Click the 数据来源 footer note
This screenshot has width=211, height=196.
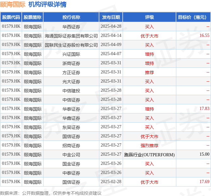pyautogui.click(x=50, y=193)
